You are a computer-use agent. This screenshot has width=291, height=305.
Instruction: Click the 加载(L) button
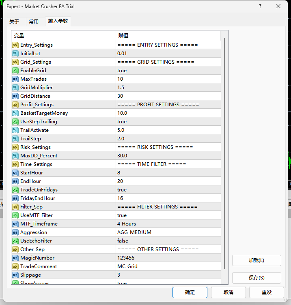pyautogui.click(x=257, y=260)
